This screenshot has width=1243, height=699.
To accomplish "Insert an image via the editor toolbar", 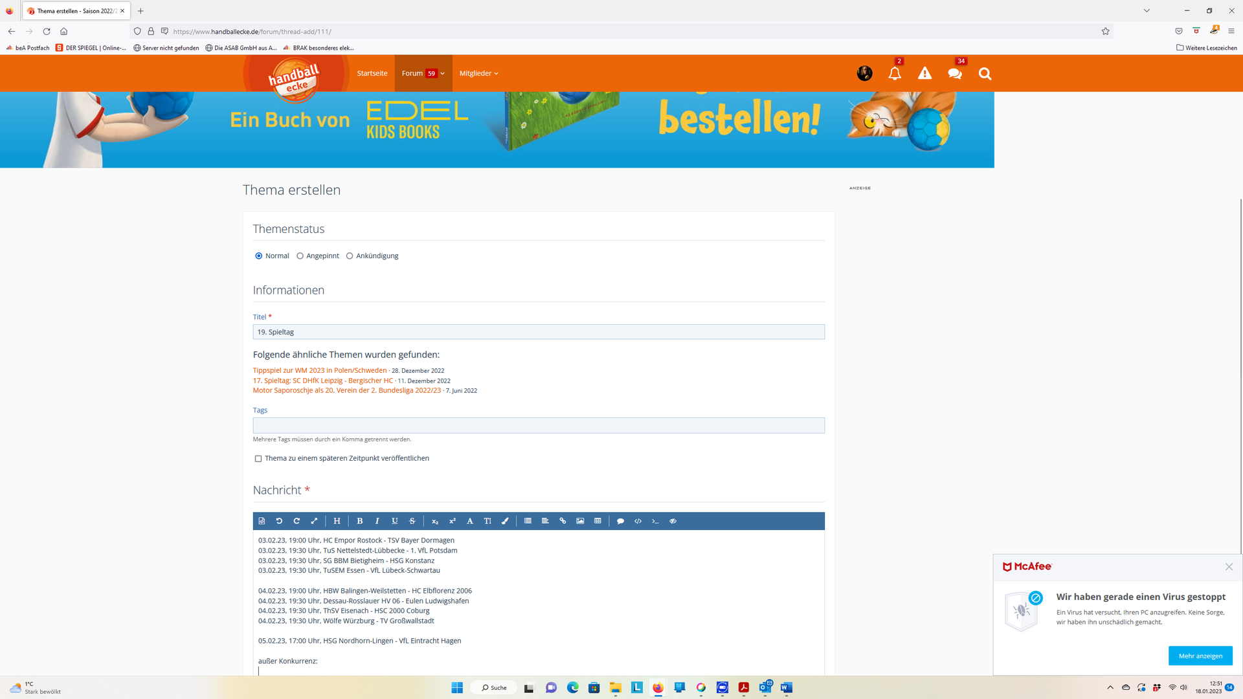I will [x=580, y=521].
